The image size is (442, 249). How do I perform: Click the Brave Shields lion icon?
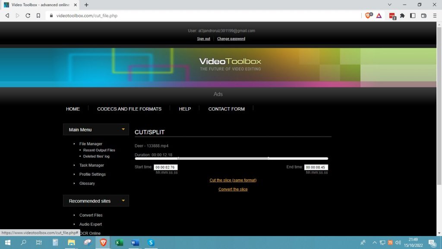pos(368,16)
